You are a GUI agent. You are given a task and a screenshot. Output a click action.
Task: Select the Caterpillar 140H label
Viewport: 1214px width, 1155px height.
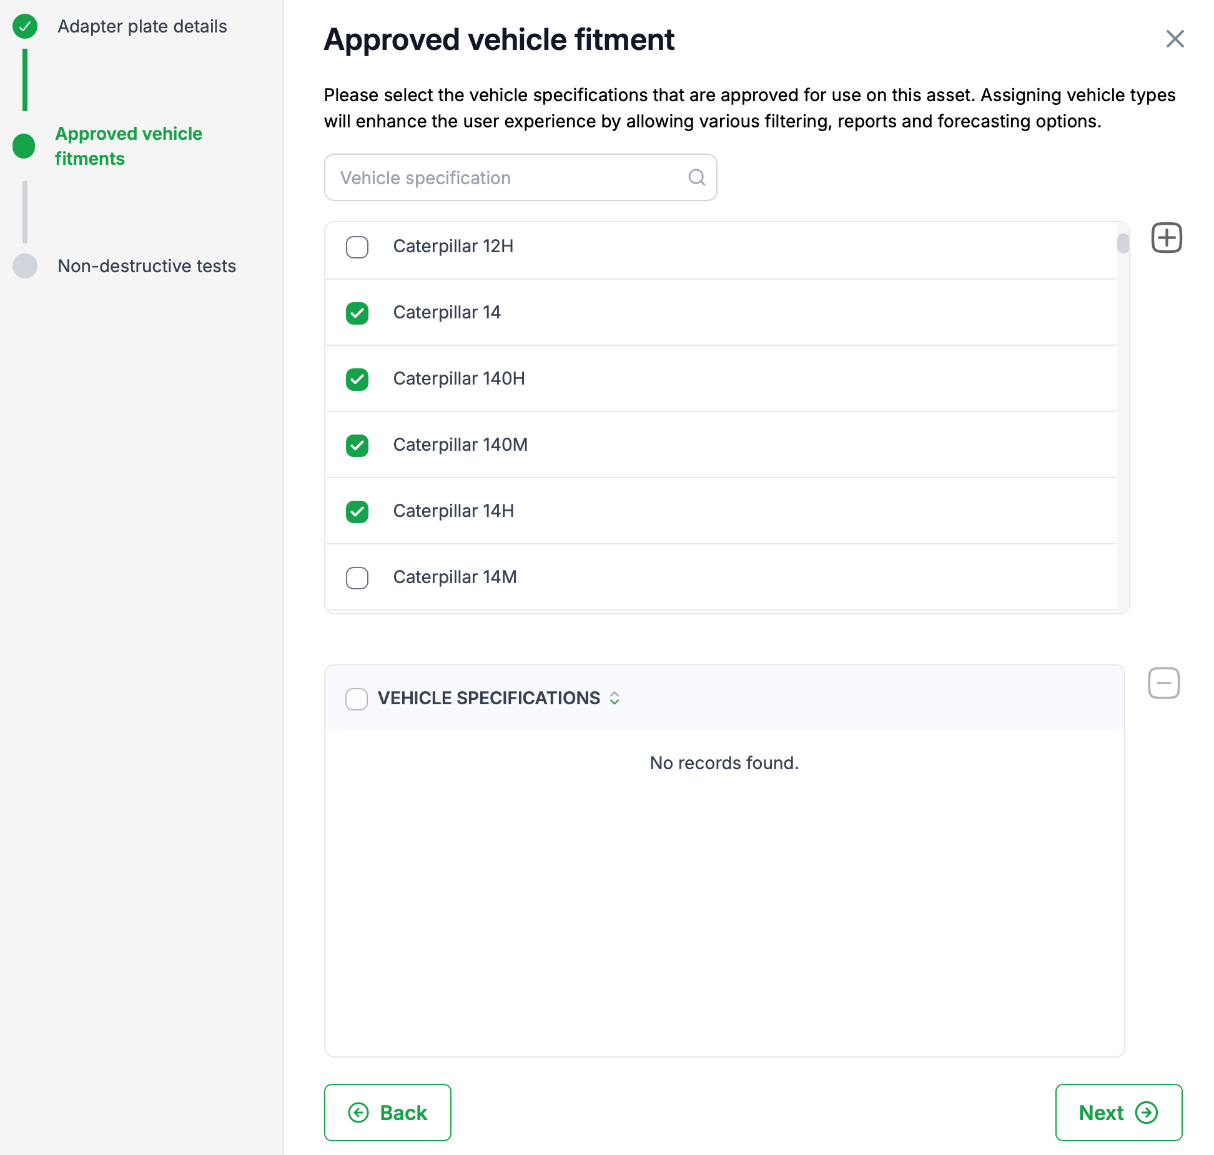coord(460,378)
